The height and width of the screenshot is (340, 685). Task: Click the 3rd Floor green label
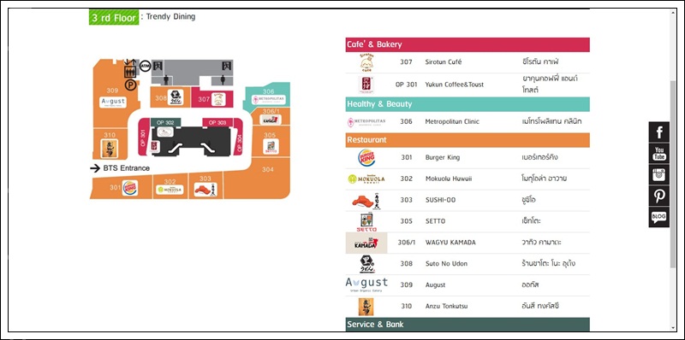(x=114, y=17)
